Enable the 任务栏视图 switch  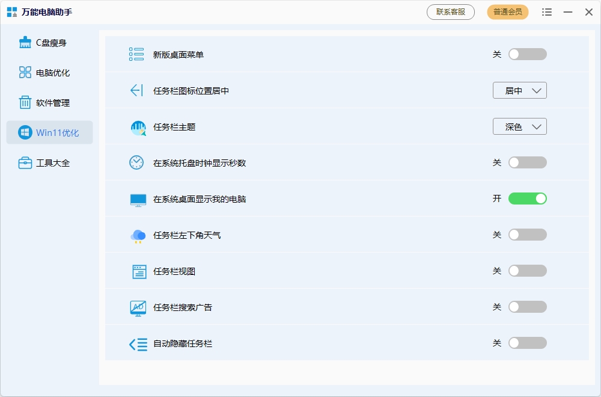tap(528, 271)
